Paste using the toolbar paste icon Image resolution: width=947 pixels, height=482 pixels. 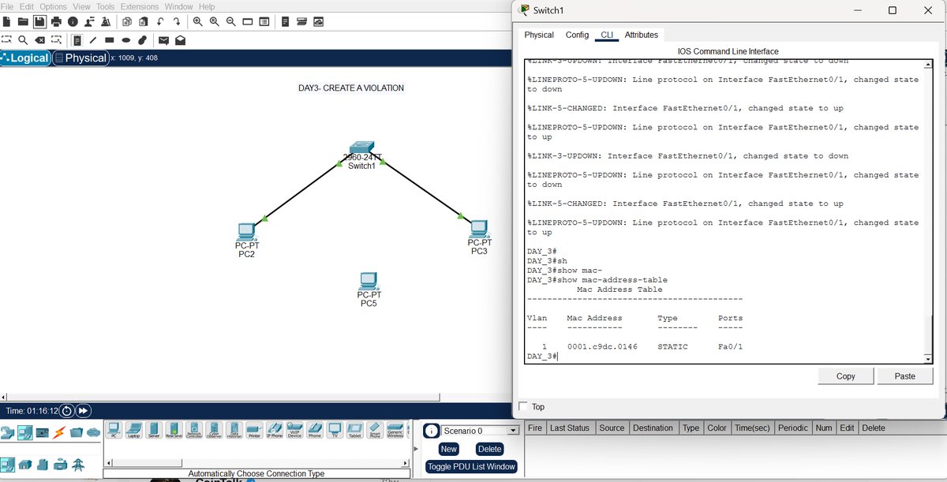[x=143, y=21]
